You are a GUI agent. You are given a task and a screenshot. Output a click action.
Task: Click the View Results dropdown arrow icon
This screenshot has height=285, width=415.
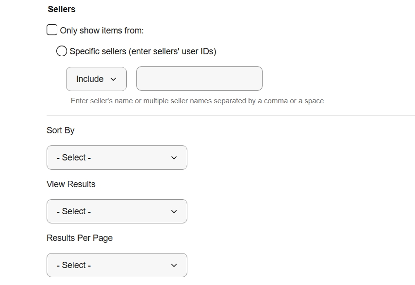[174, 212]
